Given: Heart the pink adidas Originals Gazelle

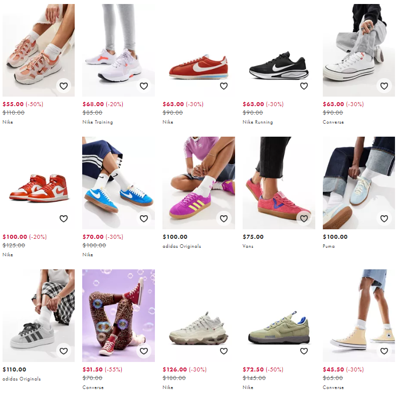Looking at the screenshot, I should [x=224, y=219].
